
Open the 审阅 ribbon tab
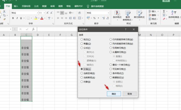(52, 6)
